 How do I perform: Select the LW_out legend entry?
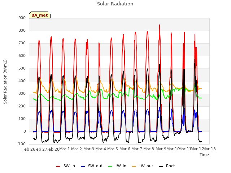pyautogui.click(x=143, y=166)
